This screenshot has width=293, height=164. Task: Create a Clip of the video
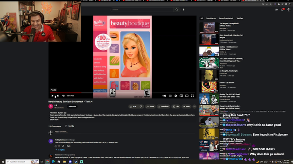click(x=176, y=107)
